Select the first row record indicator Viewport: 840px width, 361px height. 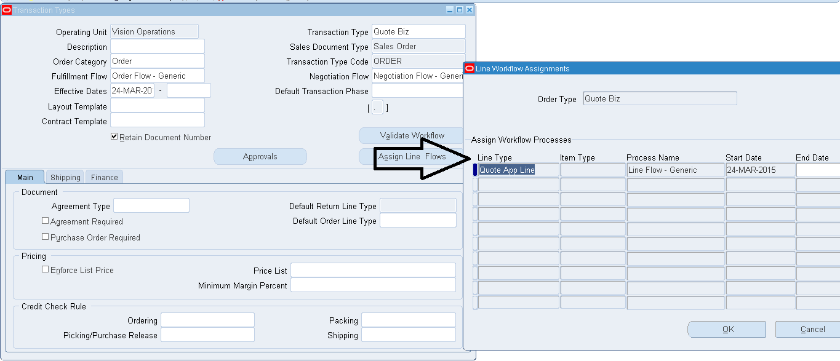(474, 170)
